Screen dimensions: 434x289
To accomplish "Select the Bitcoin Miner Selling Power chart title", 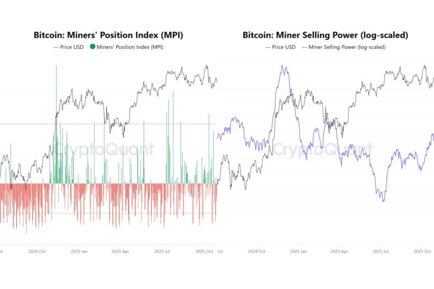I will point(325,35).
